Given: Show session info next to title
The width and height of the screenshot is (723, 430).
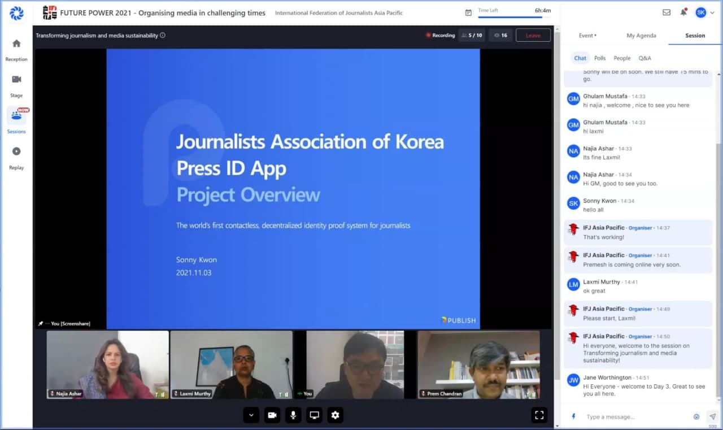Looking at the screenshot, I should point(163,35).
